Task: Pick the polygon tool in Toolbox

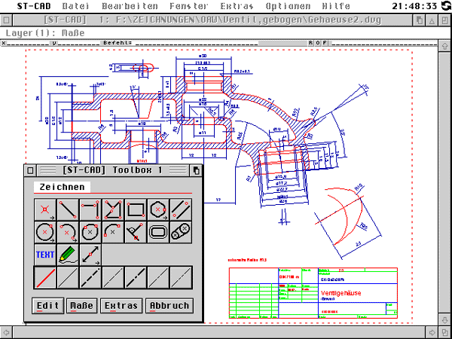Action: click(x=159, y=209)
